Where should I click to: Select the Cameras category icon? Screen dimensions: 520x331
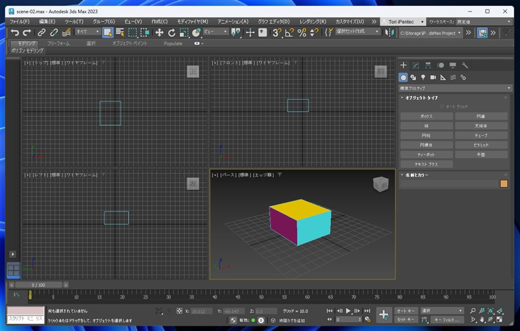[x=433, y=77]
